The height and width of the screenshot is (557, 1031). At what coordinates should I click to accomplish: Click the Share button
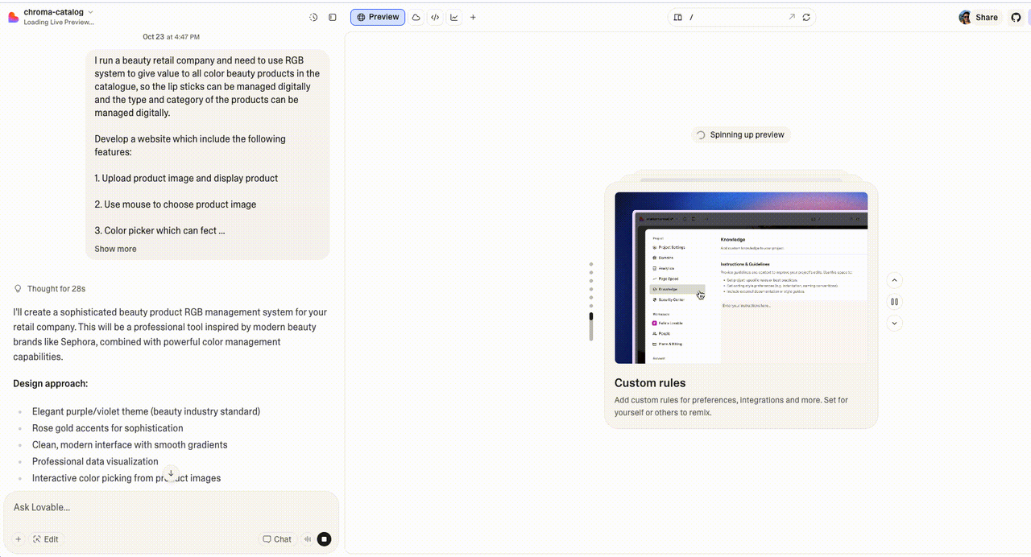pyautogui.click(x=979, y=17)
